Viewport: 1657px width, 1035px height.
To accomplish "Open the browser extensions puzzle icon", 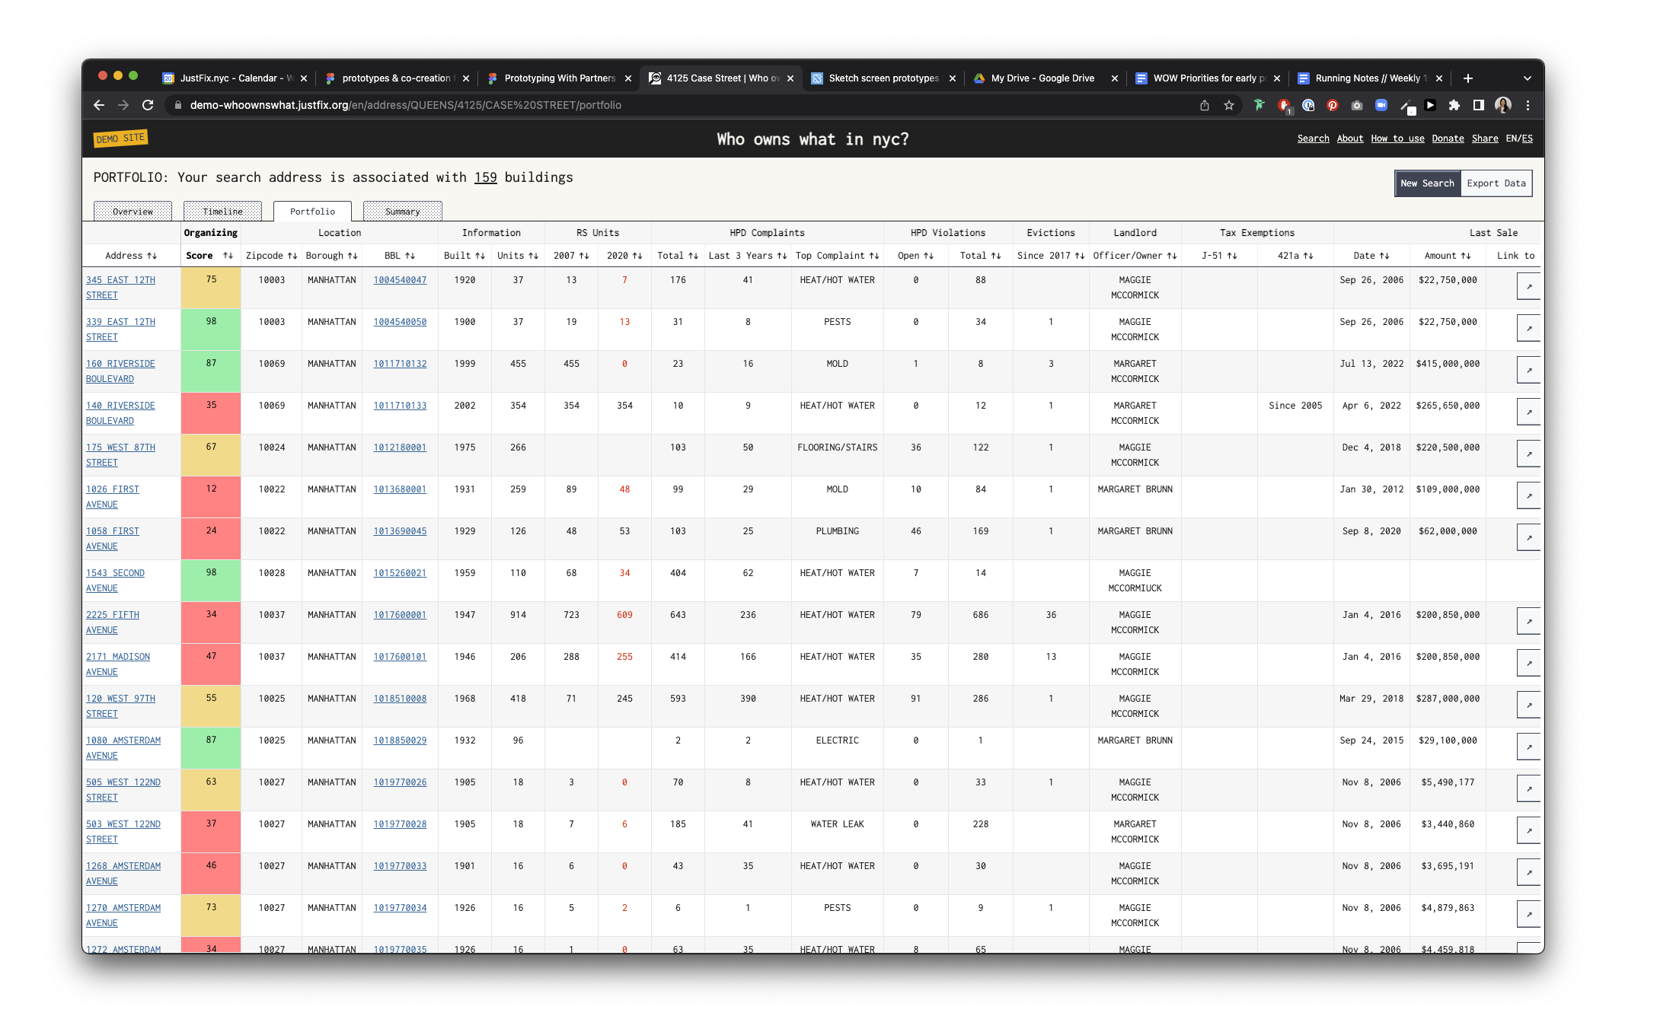I will [x=1454, y=105].
